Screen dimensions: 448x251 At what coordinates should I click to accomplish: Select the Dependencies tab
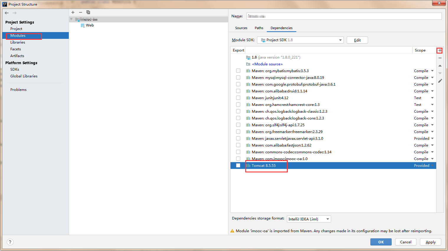tap(282, 28)
